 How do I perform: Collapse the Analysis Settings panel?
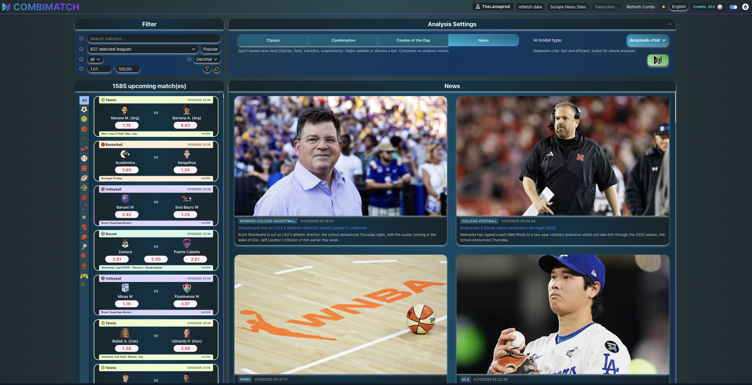670,24
